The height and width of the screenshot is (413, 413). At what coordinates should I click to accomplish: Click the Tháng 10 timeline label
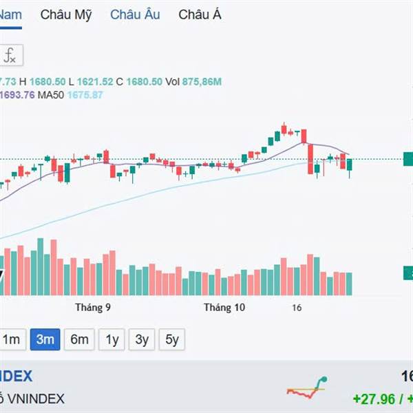point(224,308)
